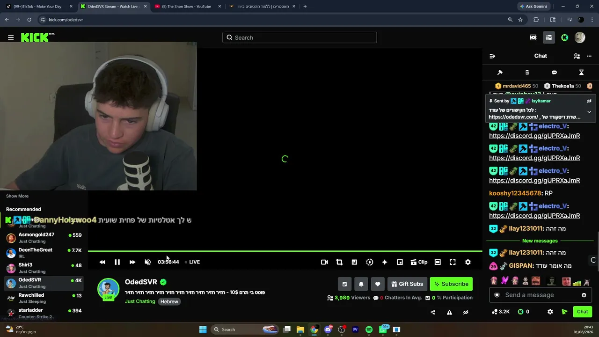Skip forward in the stream
Screen dimensions: 599x337
pyautogui.click(x=132, y=262)
